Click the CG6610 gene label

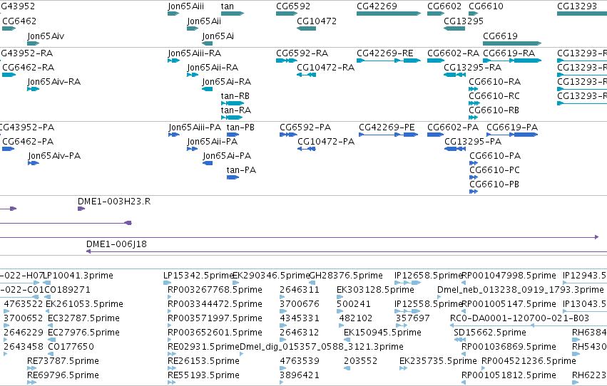click(x=486, y=6)
